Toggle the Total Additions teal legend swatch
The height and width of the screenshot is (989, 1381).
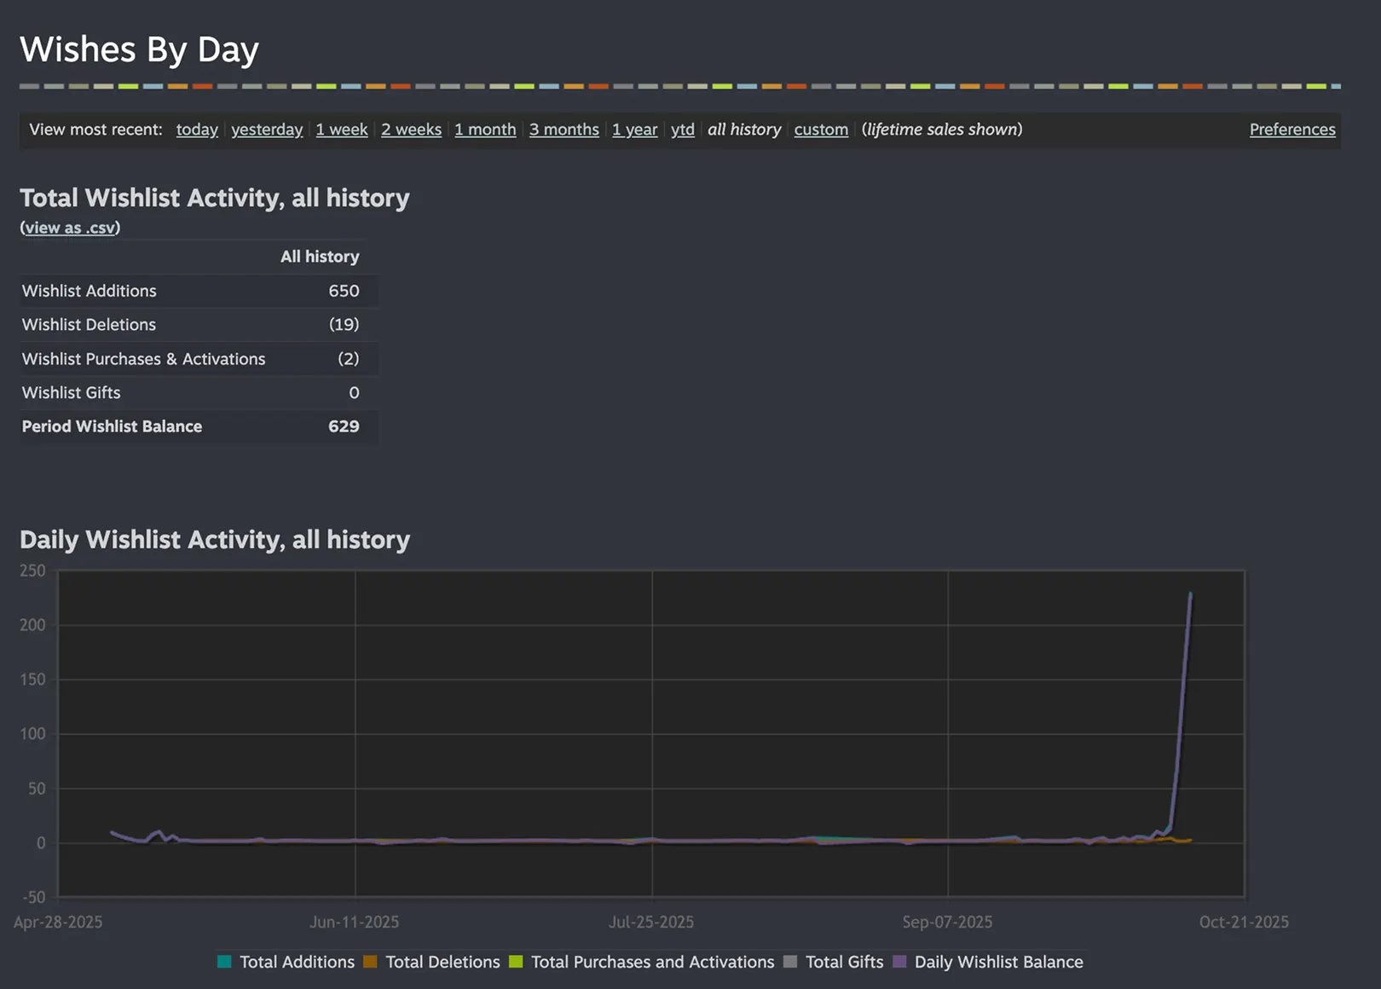pos(224,962)
